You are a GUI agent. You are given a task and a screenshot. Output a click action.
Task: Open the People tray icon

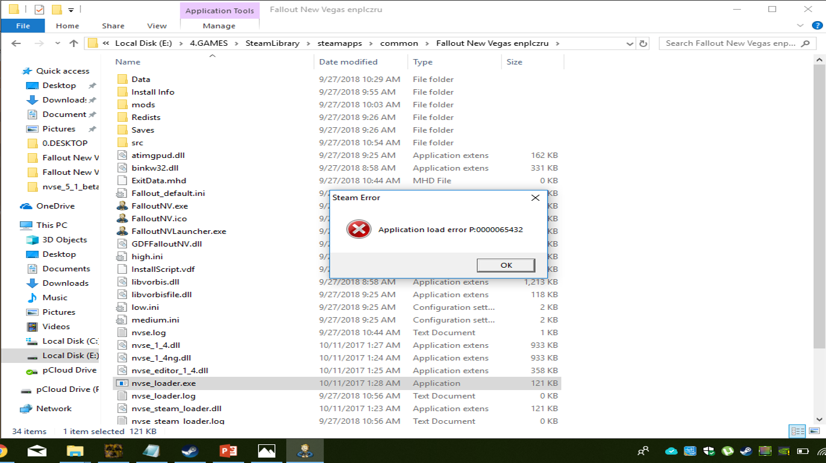point(644,450)
